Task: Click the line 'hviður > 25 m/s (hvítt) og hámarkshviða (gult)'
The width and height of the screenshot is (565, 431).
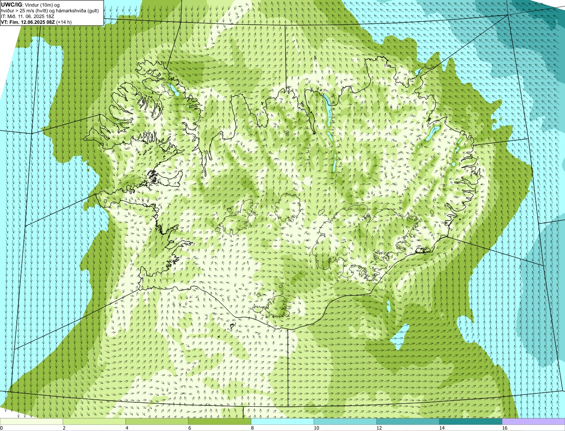Action: pos(50,10)
